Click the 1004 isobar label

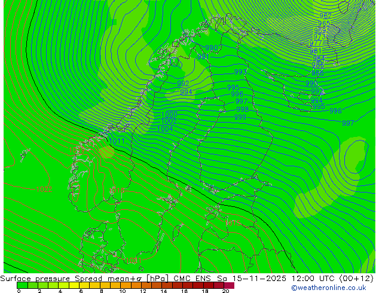(x=165, y=129)
